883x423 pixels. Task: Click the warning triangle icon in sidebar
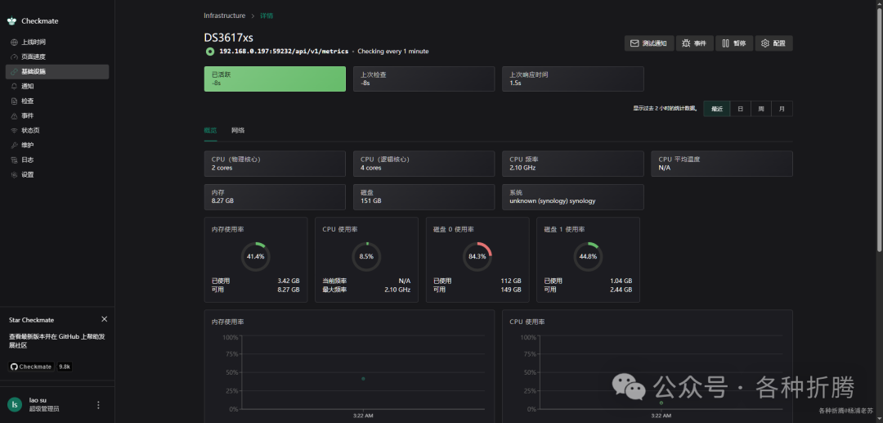coord(14,115)
